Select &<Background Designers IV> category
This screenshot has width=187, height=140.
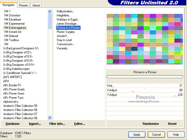21,48
